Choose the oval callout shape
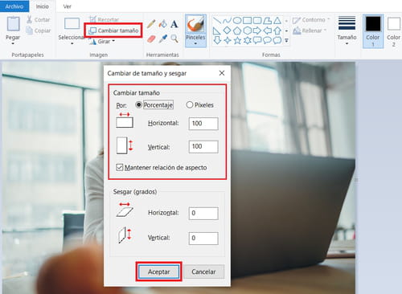 click(x=267, y=40)
